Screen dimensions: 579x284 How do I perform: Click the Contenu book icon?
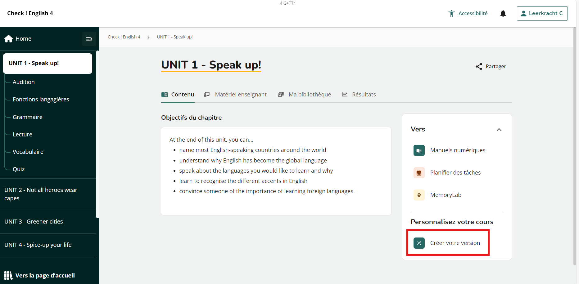coord(165,94)
